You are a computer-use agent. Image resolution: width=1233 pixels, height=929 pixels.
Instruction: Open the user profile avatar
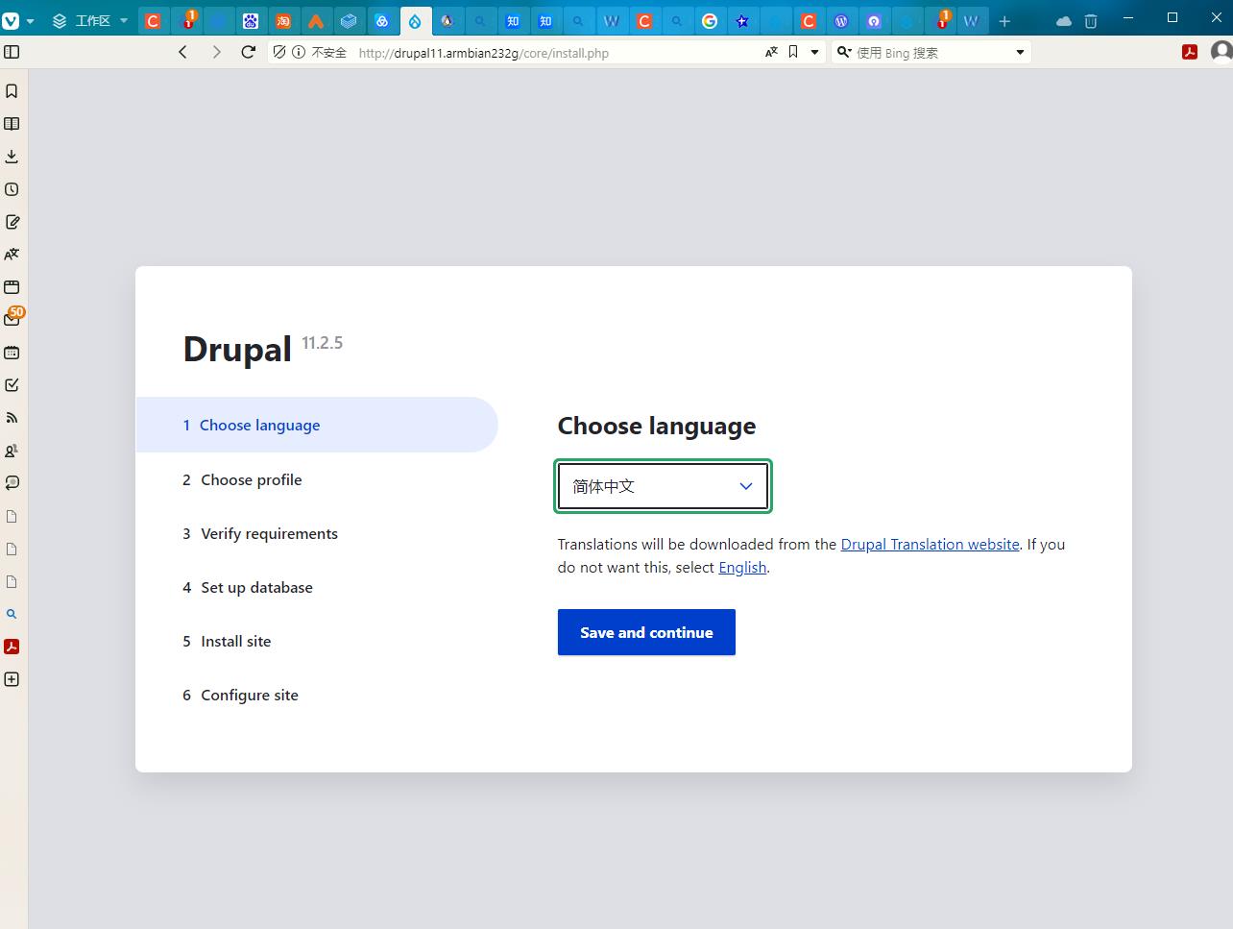click(1221, 52)
